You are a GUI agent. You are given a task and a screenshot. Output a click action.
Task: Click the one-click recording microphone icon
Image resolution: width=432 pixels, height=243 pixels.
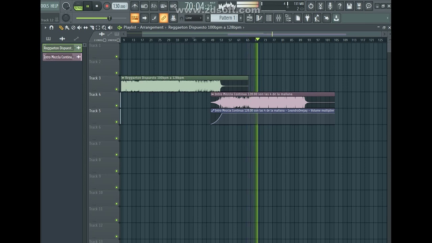tap(330, 6)
